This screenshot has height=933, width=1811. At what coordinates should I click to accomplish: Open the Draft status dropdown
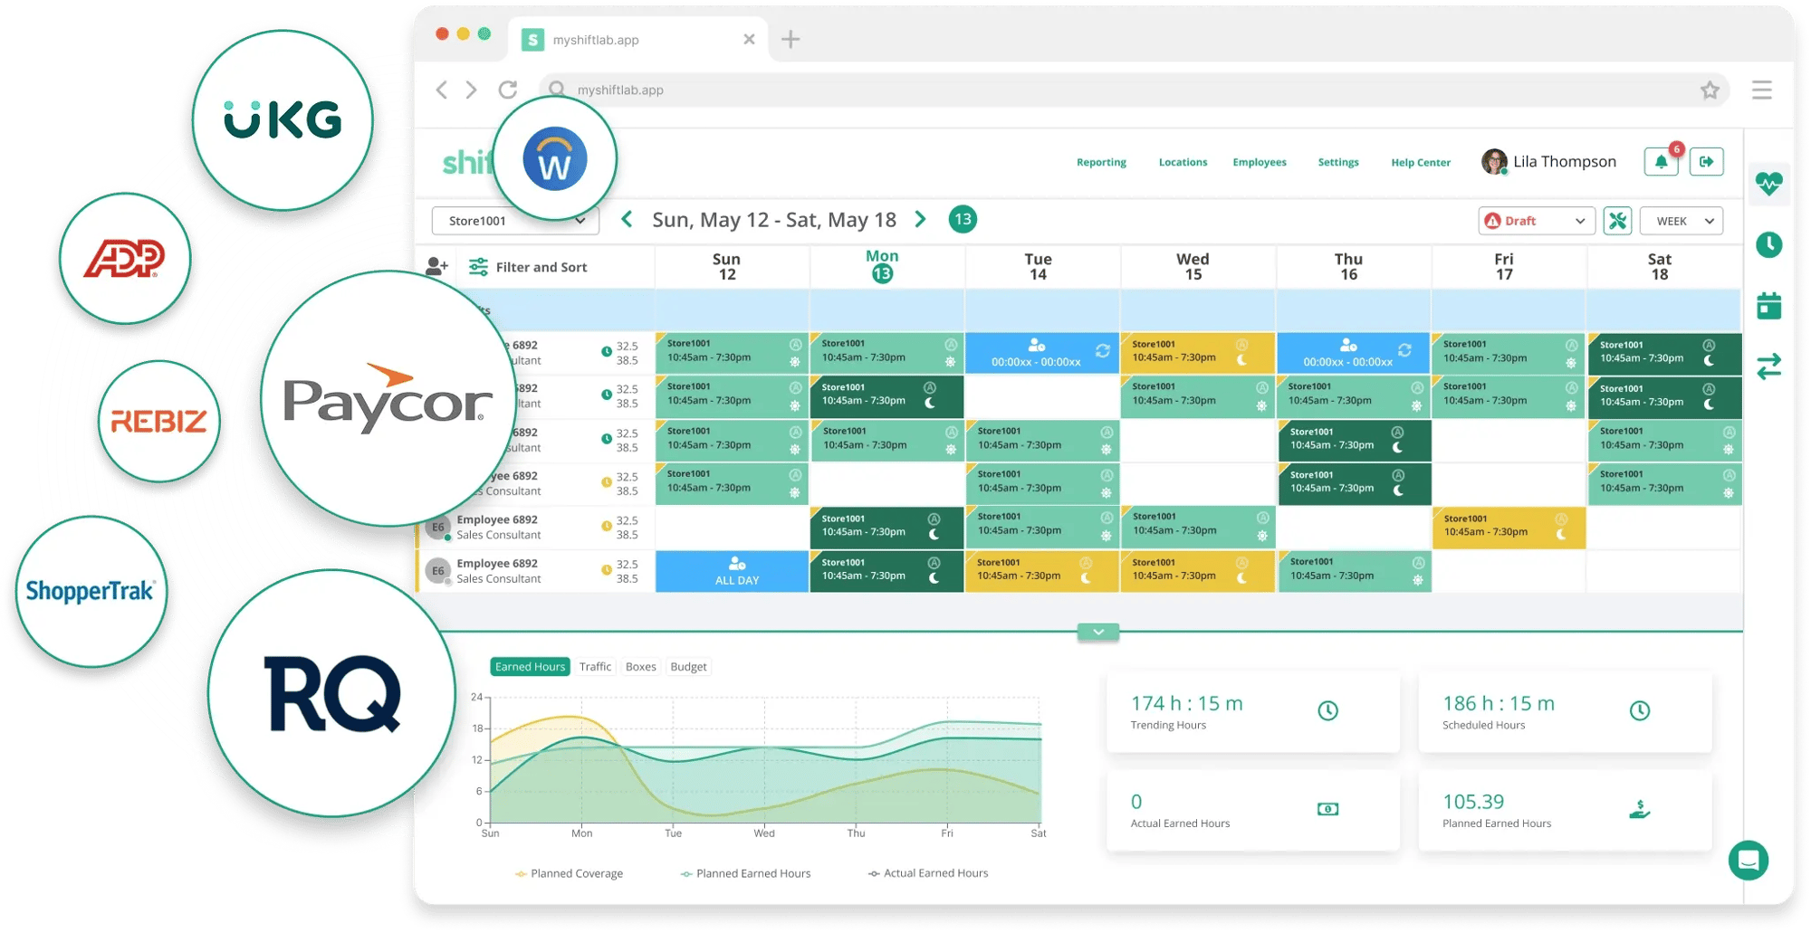(1537, 221)
